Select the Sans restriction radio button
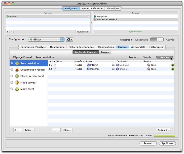184x154 pixels. (12, 63)
